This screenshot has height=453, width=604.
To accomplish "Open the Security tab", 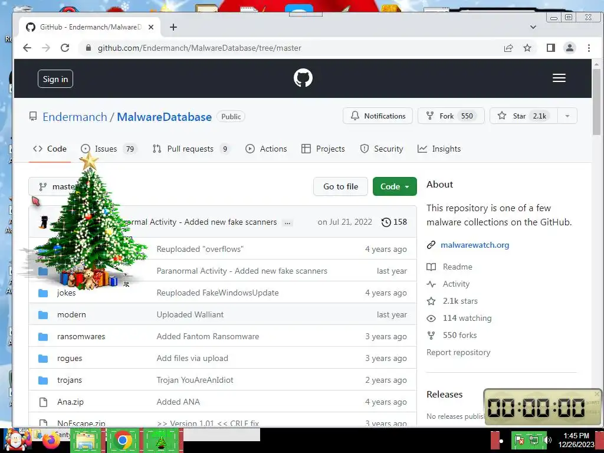I will tap(382, 149).
